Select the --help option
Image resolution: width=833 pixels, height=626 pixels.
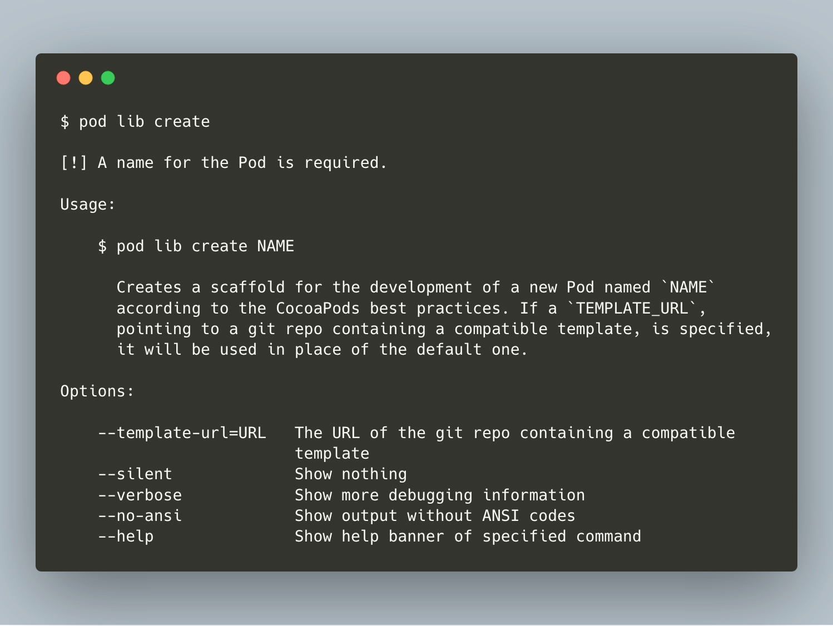click(x=126, y=536)
